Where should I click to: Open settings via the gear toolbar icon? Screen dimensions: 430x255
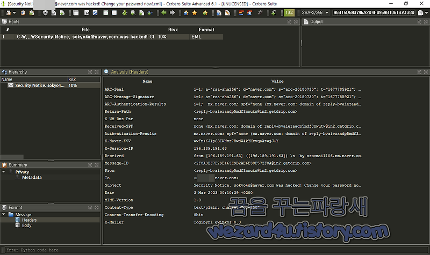click(x=45, y=12)
